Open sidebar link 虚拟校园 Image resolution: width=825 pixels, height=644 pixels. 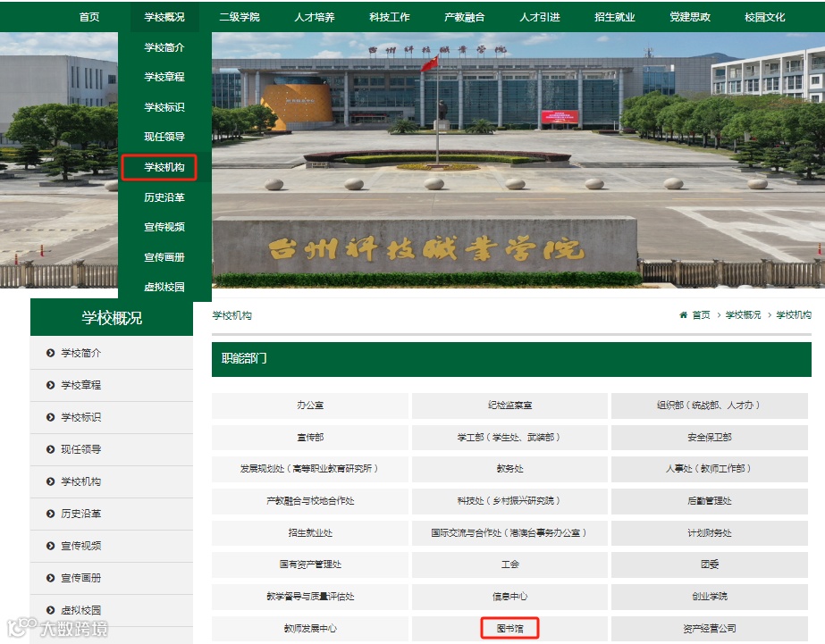point(81,610)
